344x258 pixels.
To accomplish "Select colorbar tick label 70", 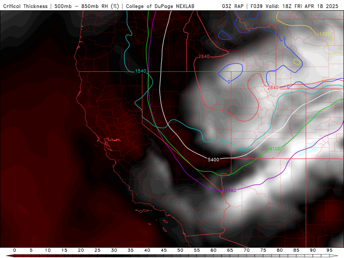I will pyautogui.click(x=246, y=250).
